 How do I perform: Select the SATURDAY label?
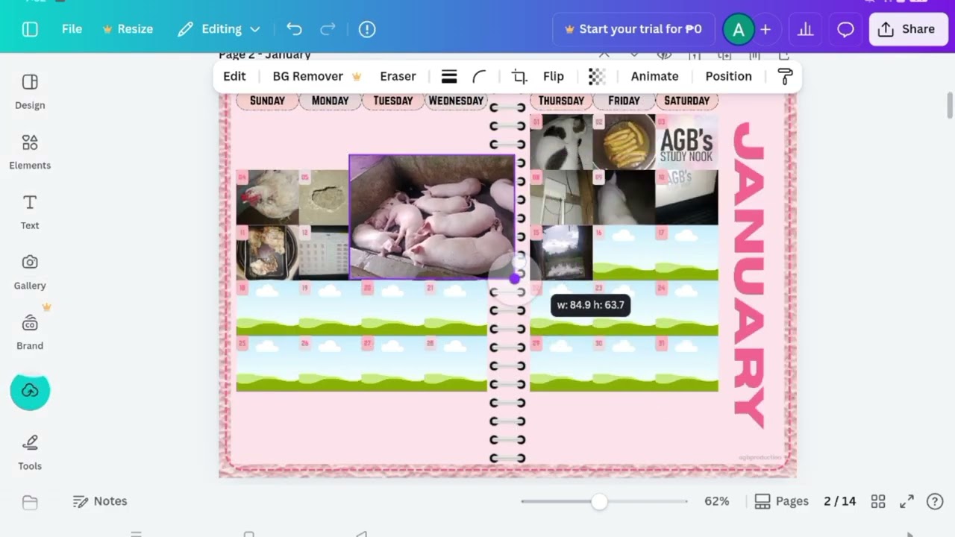[x=686, y=101]
